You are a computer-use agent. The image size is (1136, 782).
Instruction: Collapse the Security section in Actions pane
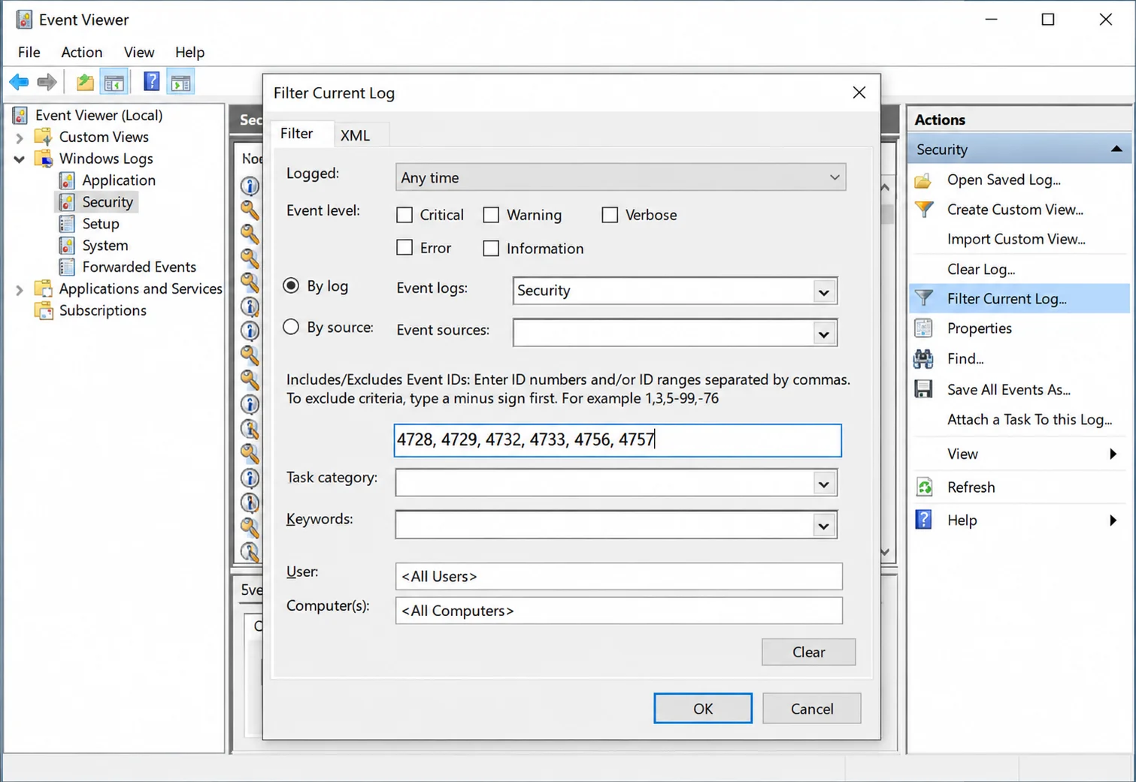[1116, 149]
